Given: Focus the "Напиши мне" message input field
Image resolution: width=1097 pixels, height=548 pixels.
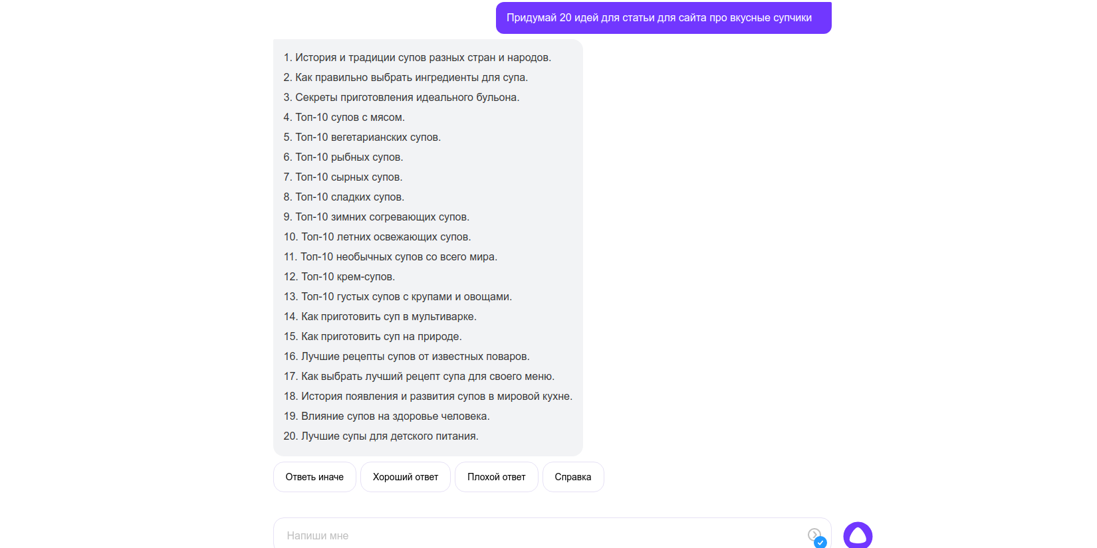Looking at the screenshot, I should pos(532,535).
